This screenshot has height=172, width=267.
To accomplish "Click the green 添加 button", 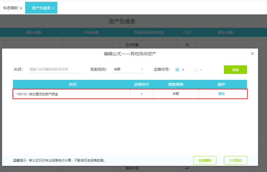I will (235, 70).
